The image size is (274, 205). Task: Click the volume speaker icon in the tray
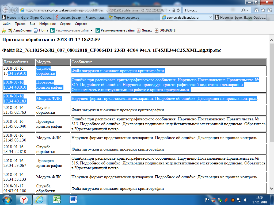click(x=246, y=199)
